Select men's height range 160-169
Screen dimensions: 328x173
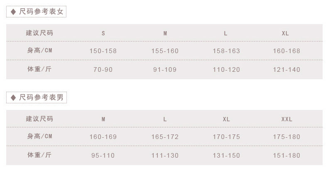(103, 137)
